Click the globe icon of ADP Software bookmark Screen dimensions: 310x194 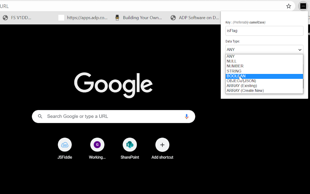click(x=173, y=18)
